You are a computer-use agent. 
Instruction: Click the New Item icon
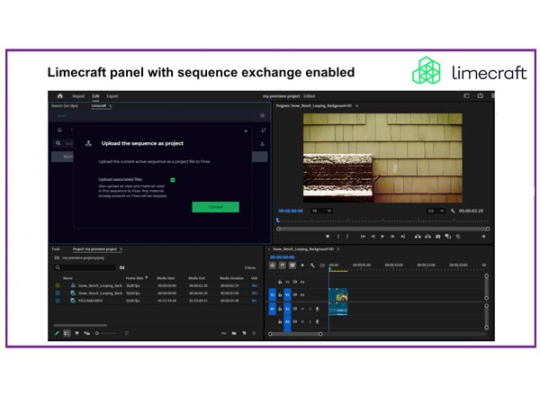[x=244, y=333]
